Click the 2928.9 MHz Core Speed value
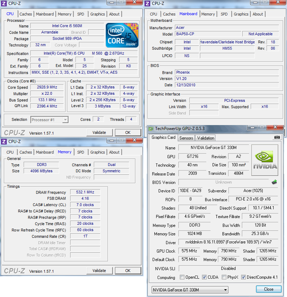Image resolution: width=287 pixels, height=297 pixels. (47, 87)
